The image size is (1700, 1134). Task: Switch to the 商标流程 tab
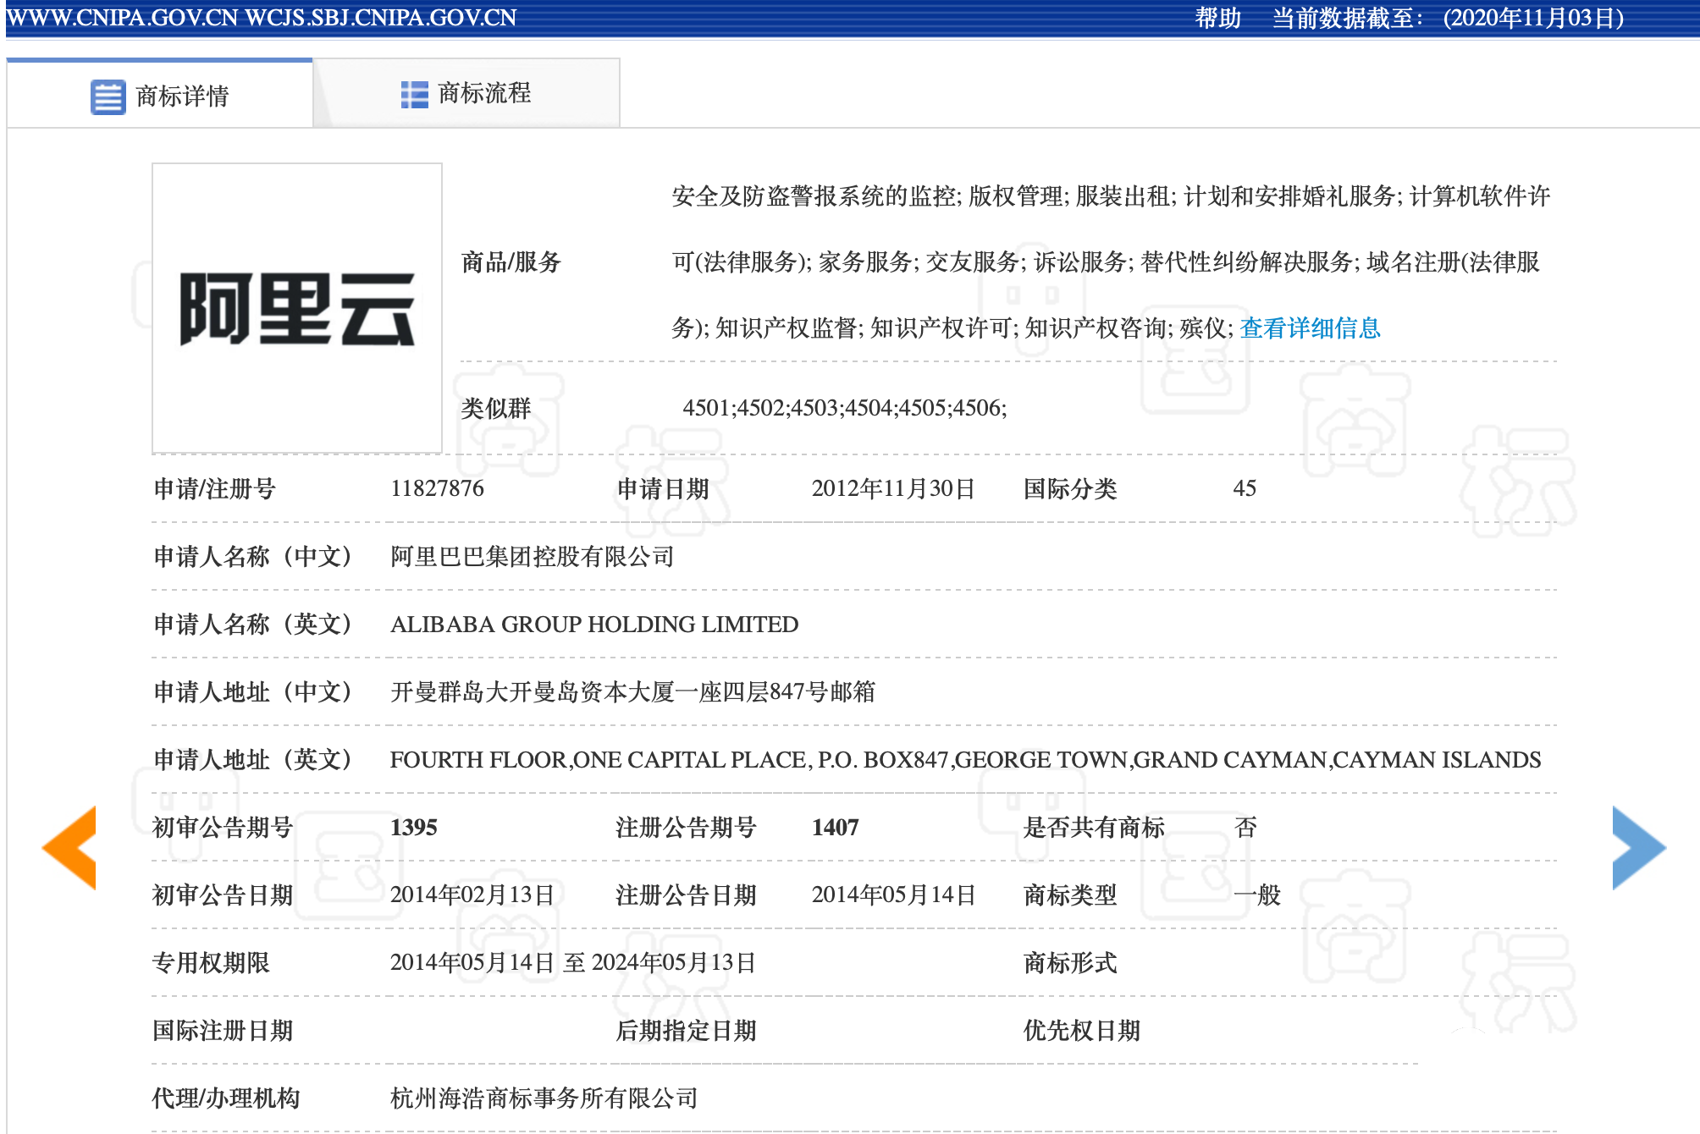[x=466, y=93]
